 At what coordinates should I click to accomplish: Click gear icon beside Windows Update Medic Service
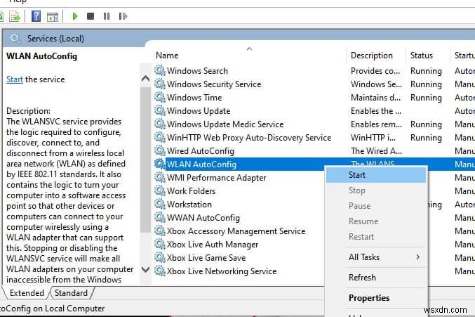[x=160, y=124]
